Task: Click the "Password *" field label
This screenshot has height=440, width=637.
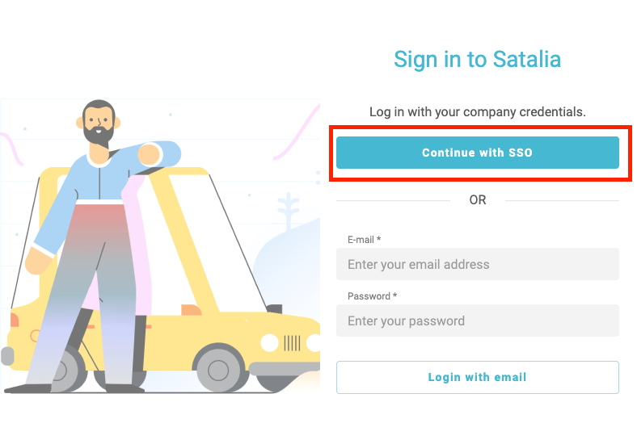Action: tap(372, 296)
